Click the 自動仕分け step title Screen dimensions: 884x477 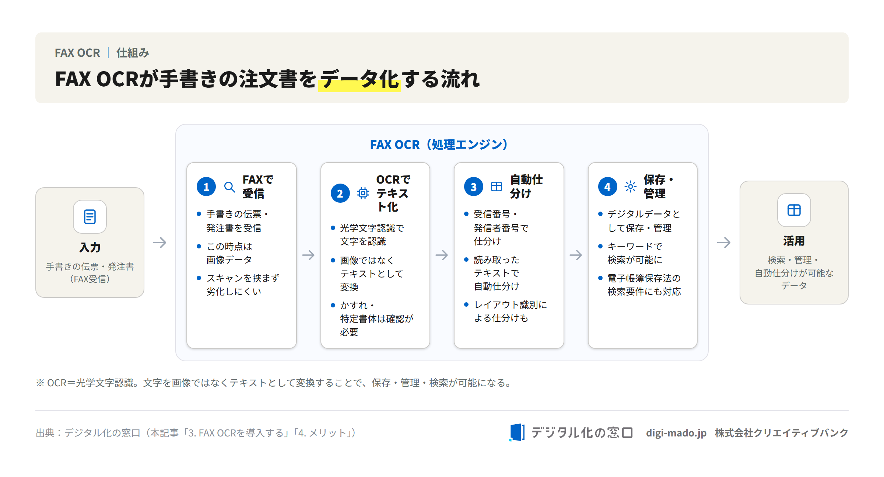(526, 187)
